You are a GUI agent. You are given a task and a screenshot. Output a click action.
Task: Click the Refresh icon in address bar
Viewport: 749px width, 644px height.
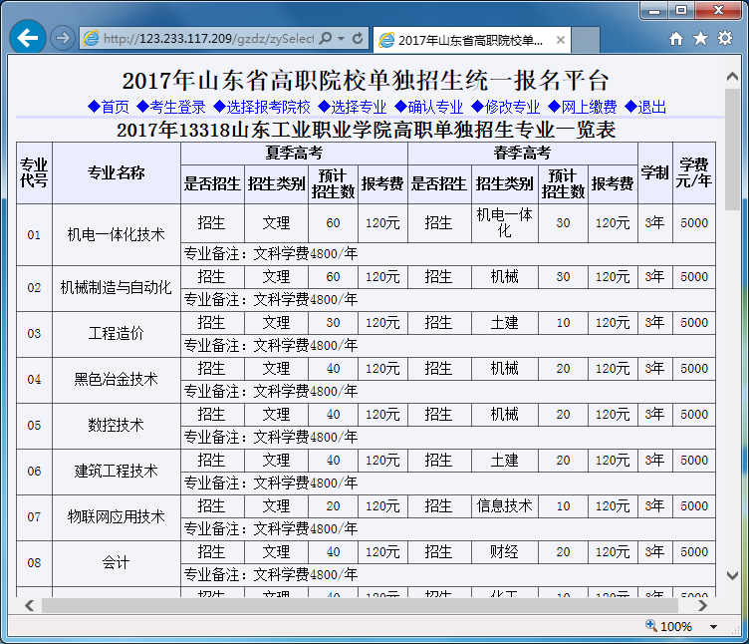coord(359,38)
